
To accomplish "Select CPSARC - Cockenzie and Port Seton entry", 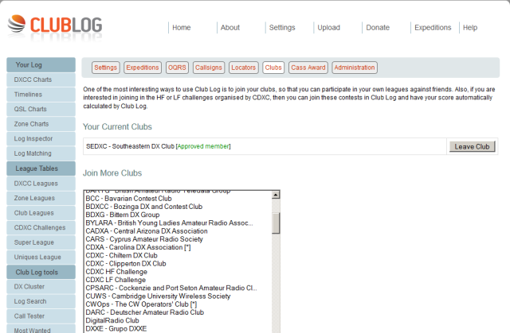I will [178, 288].
